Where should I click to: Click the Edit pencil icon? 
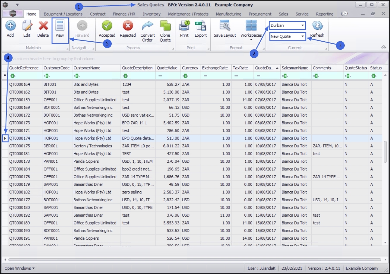[x=27, y=26]
